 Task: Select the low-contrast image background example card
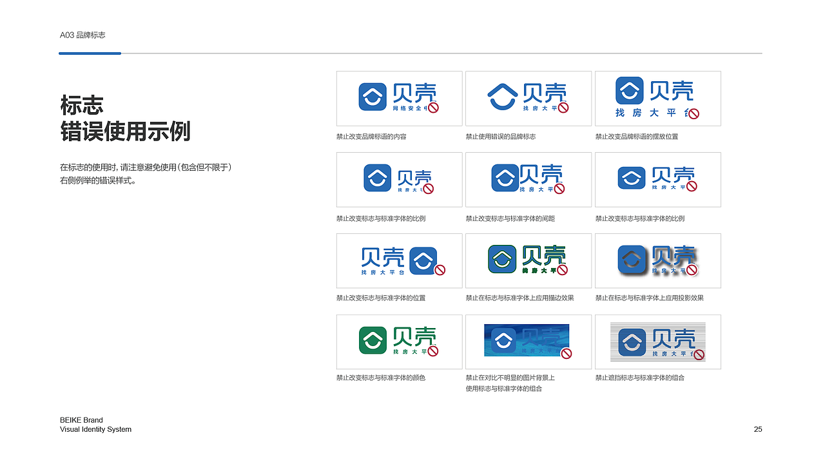(529, 342)
